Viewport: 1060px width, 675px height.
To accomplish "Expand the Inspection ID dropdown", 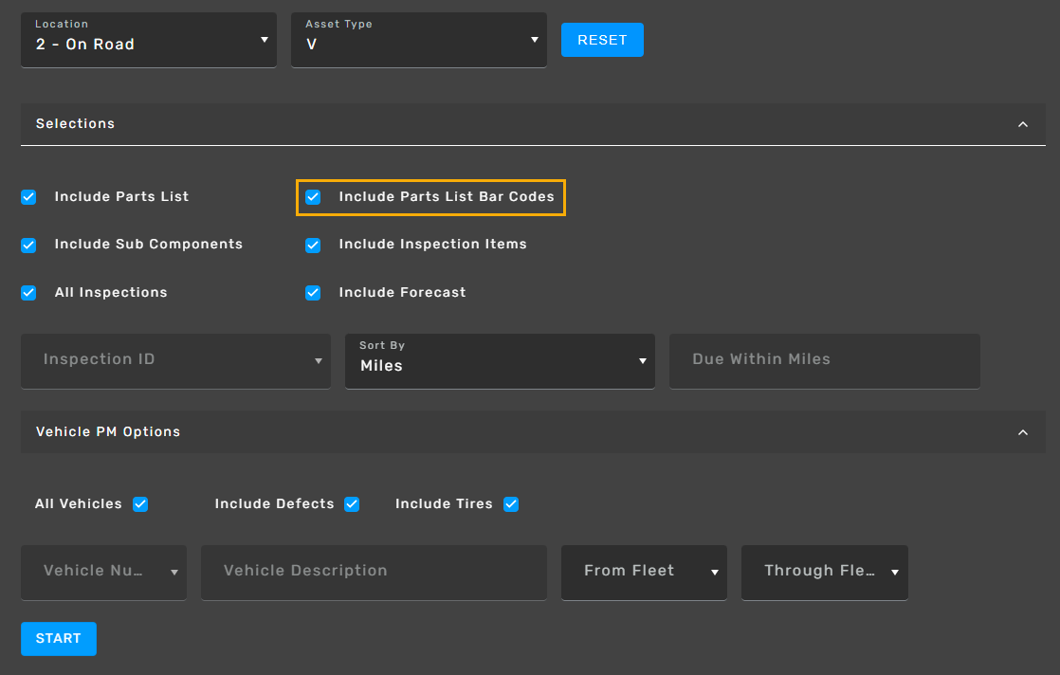I will click(x=175, y=360).
